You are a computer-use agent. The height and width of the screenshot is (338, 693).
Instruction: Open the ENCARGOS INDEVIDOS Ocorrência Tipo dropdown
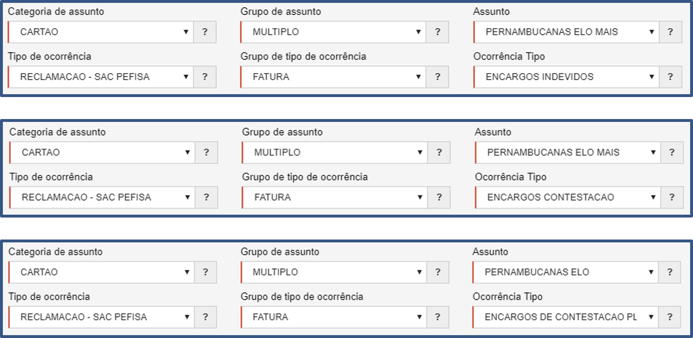566,77
